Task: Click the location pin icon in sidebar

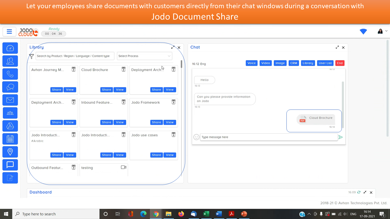Action: tap(10, 152)
